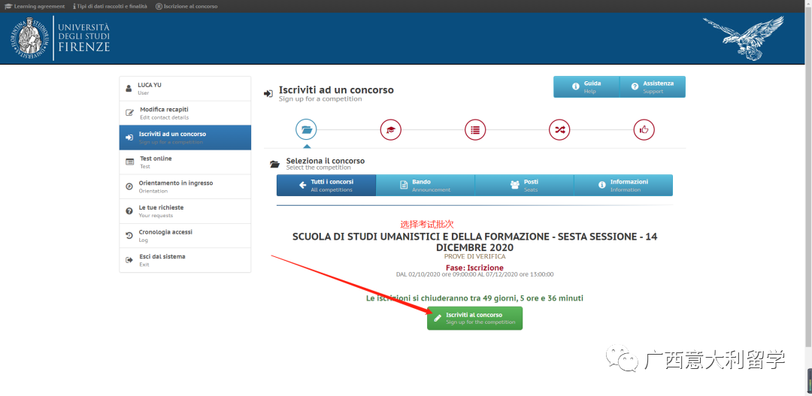Click the info icon on Informazioni tab

click(601, 185)
